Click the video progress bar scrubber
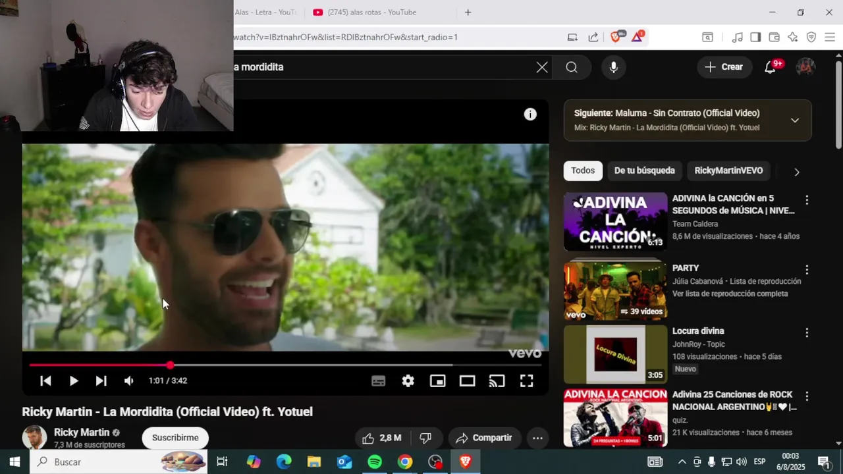The height and width of the screenshot is (474, 843). pos(170,365)
